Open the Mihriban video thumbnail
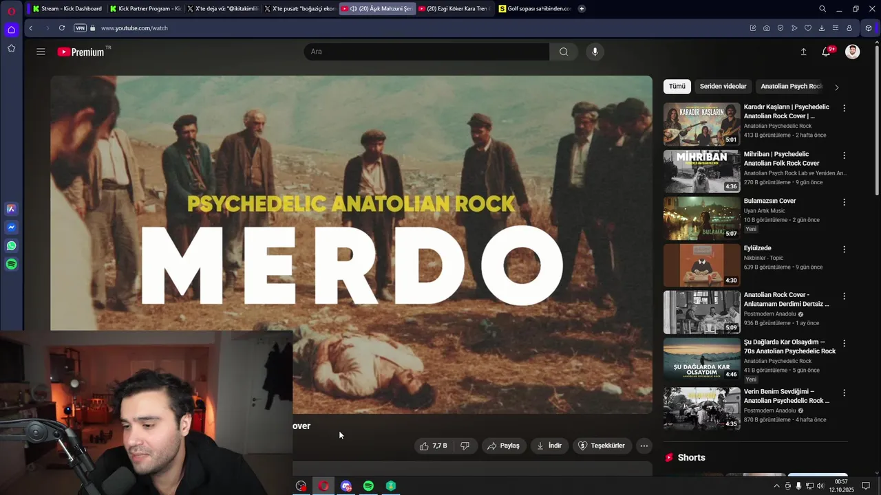881x495 pixels. pyautogui.click(x=701, y=171)
